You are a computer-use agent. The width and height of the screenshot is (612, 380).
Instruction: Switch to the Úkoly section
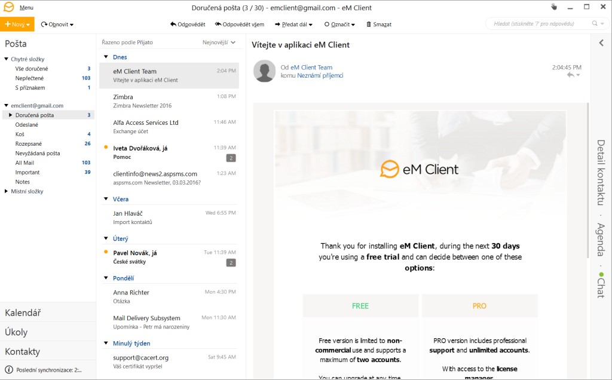click(x=48, y=332)
